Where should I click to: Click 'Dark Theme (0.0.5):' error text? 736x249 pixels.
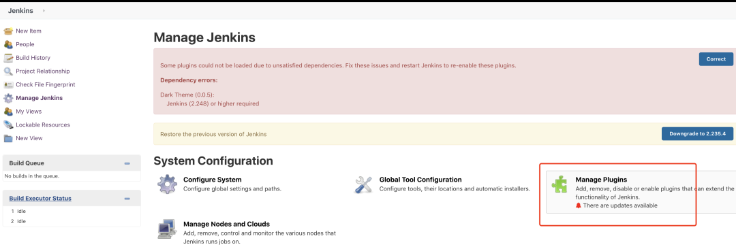pos(187,95)
